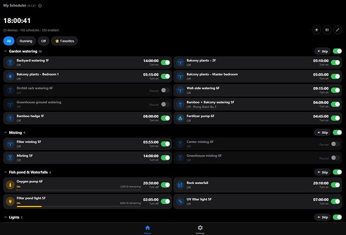Select the Greenhouse ground watering icon
Viewport: 346px width, 235px height.
[10, 104]
